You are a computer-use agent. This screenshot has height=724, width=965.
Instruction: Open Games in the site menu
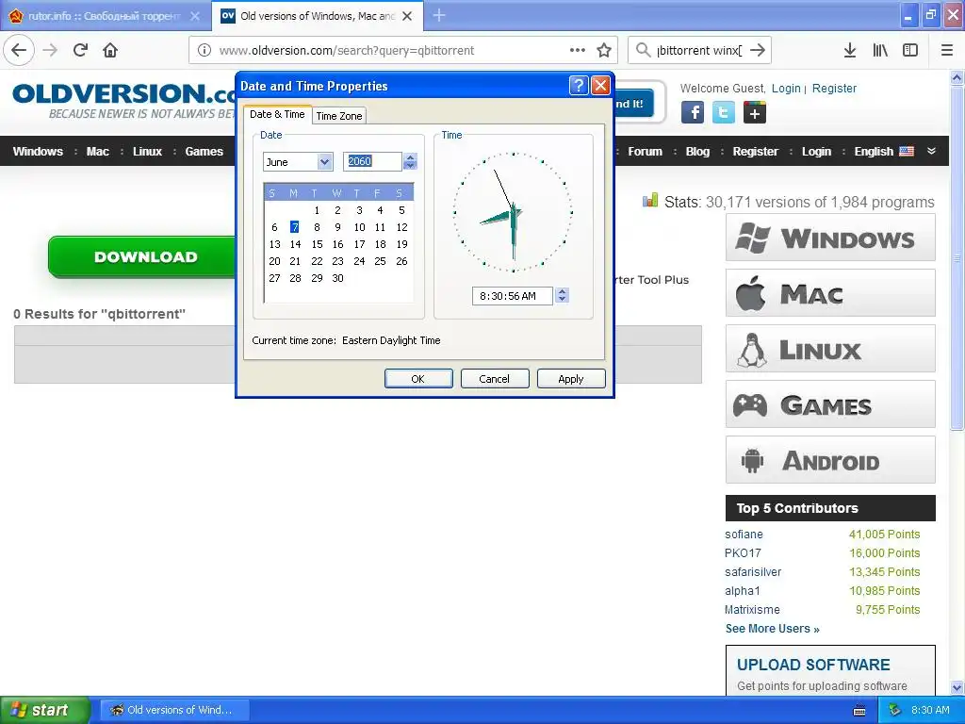[x=204, y=152]
